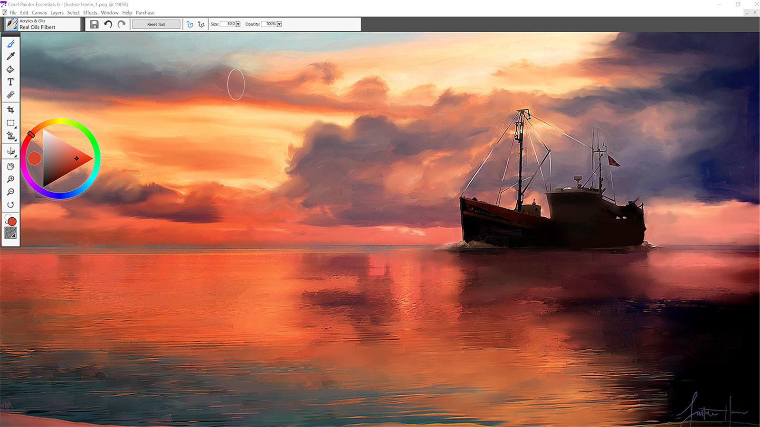The height and width of the screenshot is (427, 760).
Task: Open the Real Oils Filbert brush selector
Action: (11, 24)
